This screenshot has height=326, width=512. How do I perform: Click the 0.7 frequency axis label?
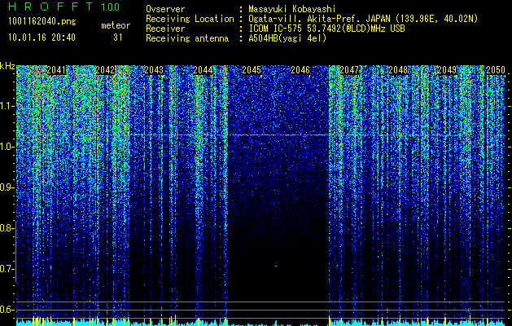point(7,269)
